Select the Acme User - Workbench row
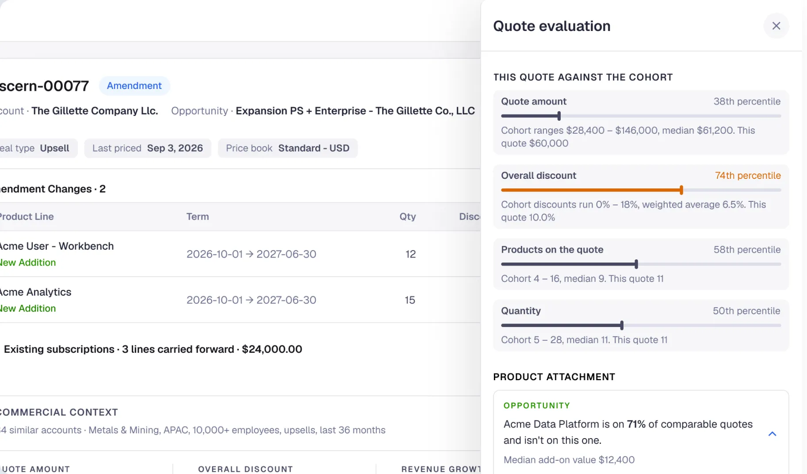The image size is (807, 474). click(240, 254)
